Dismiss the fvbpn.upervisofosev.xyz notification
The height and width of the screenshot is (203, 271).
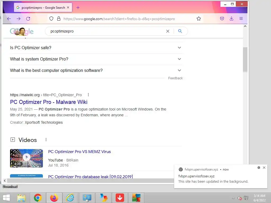click(x=264, y=168)
